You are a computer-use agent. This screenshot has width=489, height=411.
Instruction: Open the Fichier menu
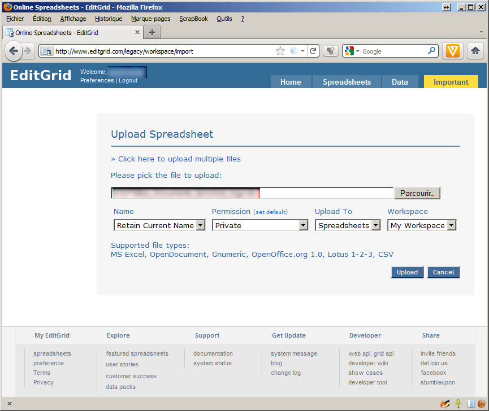[x=15, y=19]
